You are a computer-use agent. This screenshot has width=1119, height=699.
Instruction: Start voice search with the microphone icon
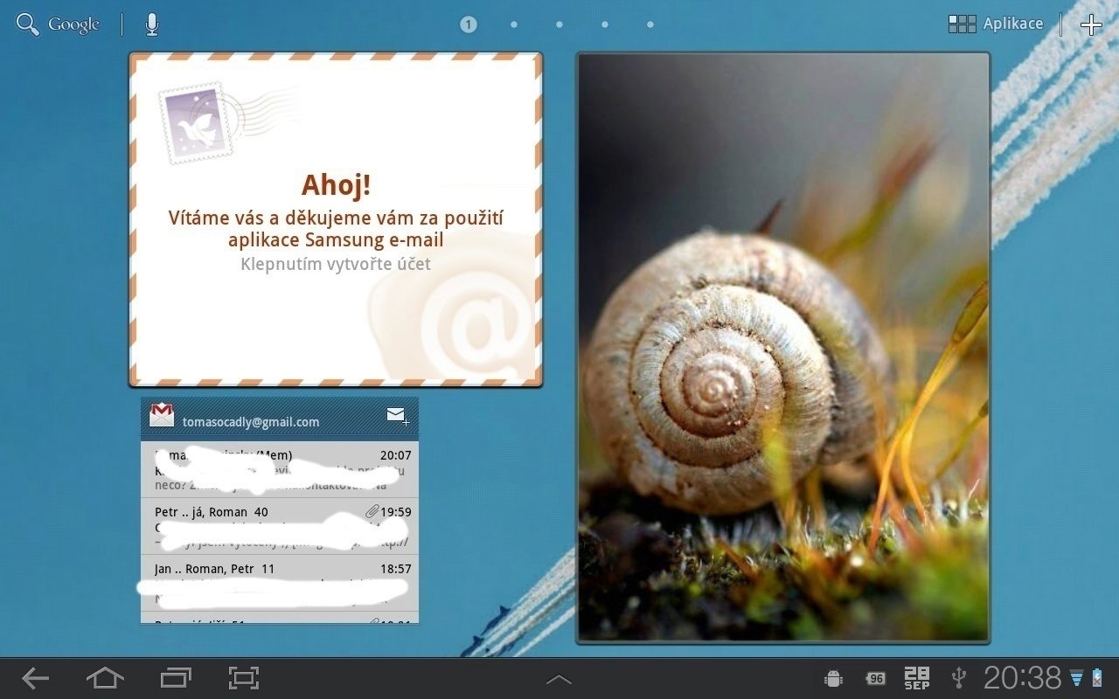151,24
